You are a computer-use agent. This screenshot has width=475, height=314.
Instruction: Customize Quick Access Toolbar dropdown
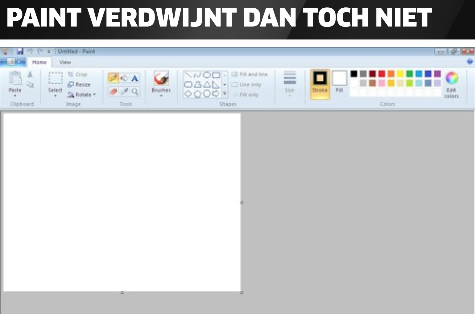(49, 52)
